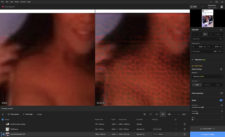Open the Recover 3 version dropdown
Image resolution: width=225 pixels, height=137 pixels.
[x=207, y=76]
